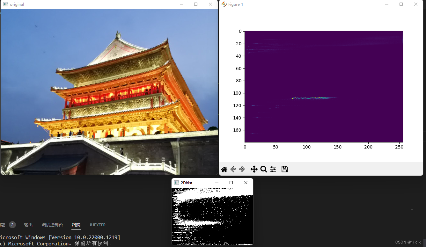Click the original window title text
Viewport: 426px width, 247px height.
17,4
